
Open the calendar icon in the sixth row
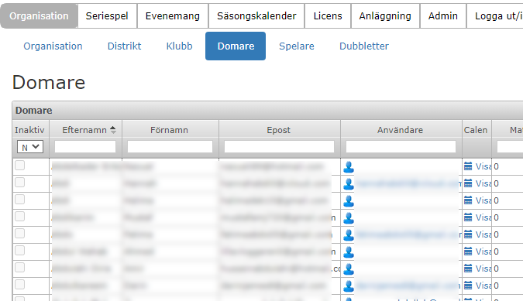(468, 251)
